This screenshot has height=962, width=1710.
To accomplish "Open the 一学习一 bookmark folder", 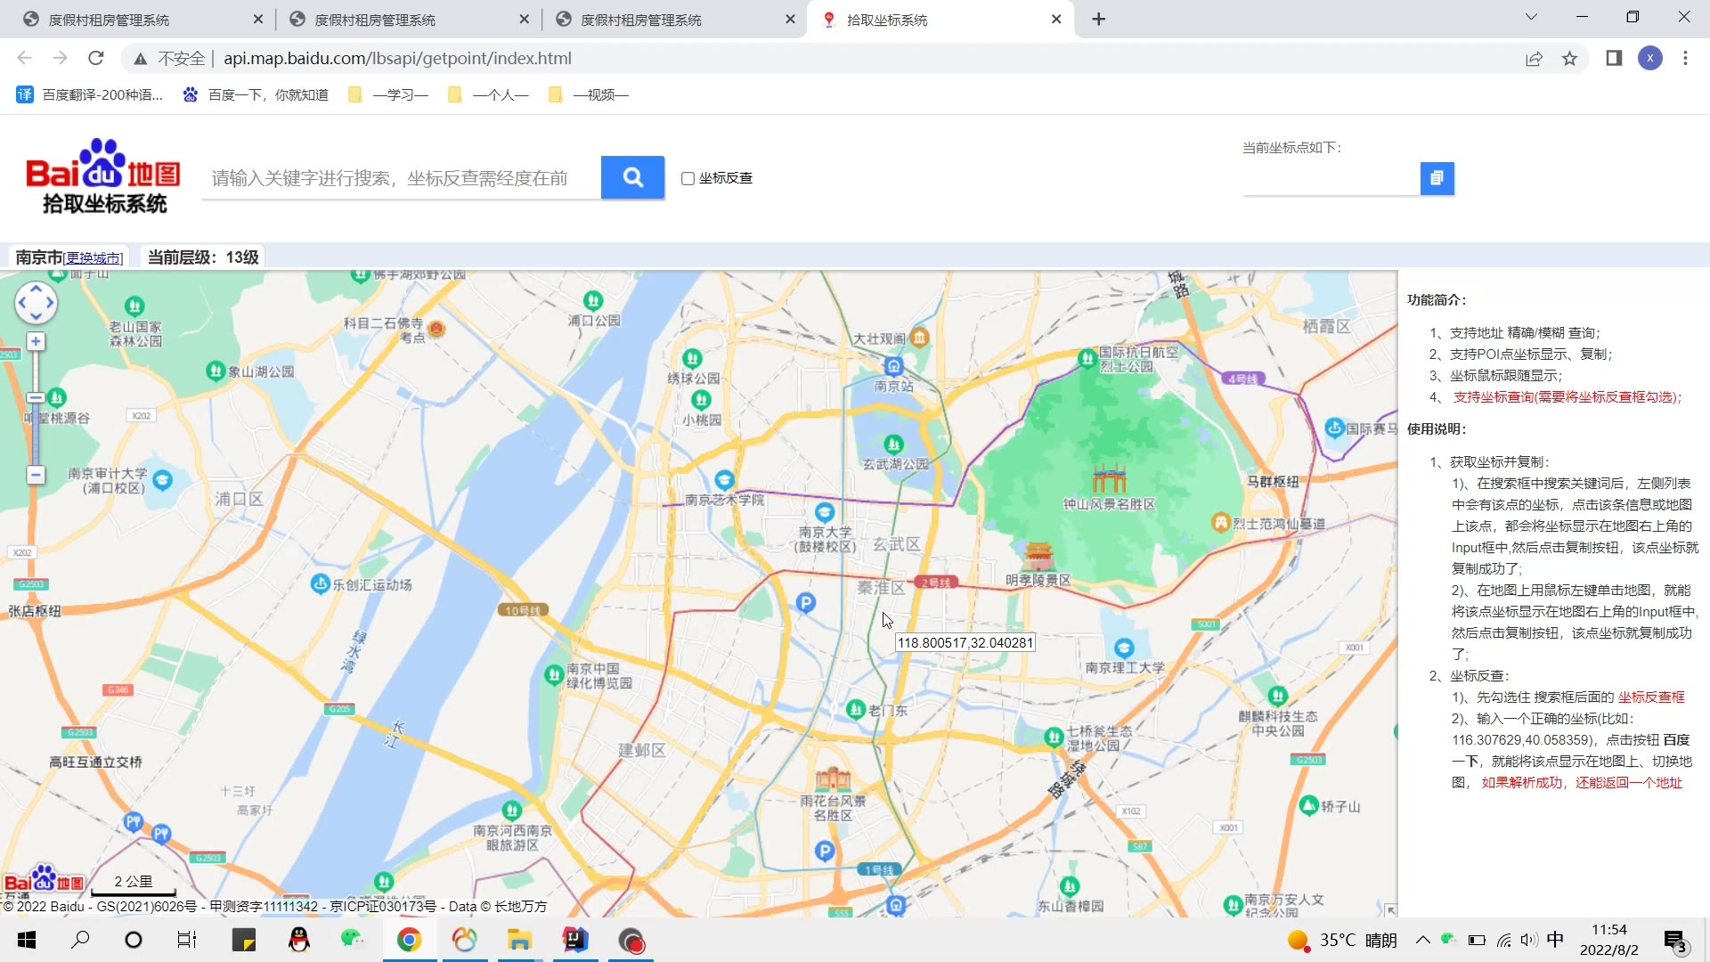I will pos(388,94).
